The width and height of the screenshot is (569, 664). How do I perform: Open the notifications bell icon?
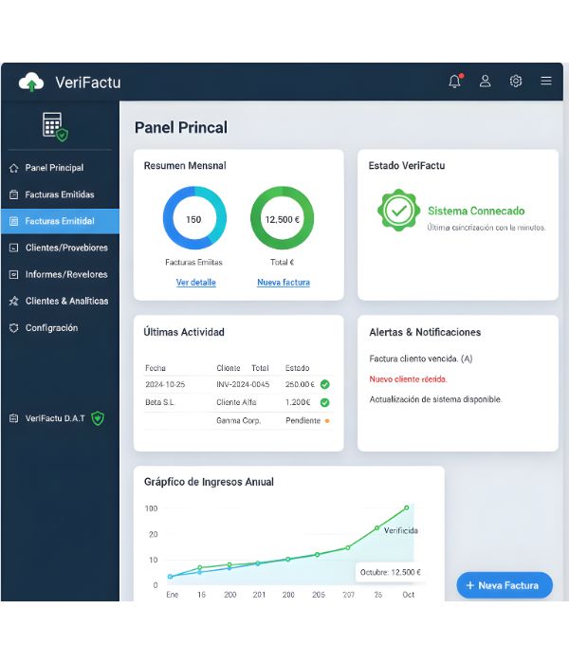point(454,82)
